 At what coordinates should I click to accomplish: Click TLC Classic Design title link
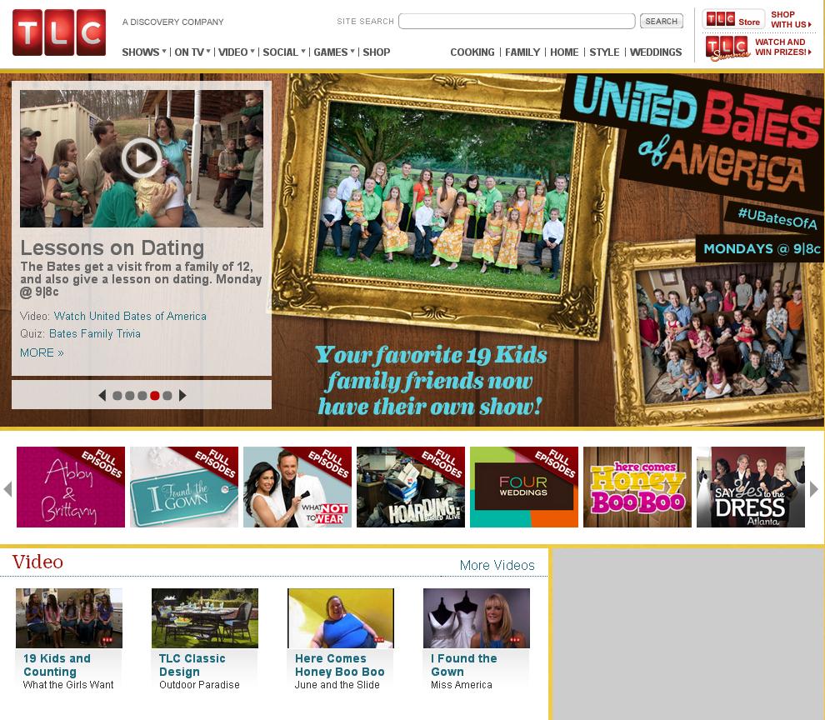(192, 665)
